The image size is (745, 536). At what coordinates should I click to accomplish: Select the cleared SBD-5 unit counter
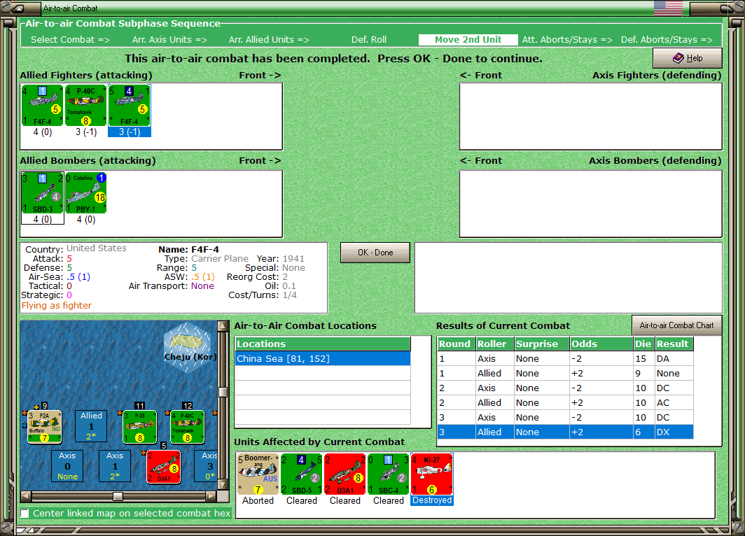point(302,474)
